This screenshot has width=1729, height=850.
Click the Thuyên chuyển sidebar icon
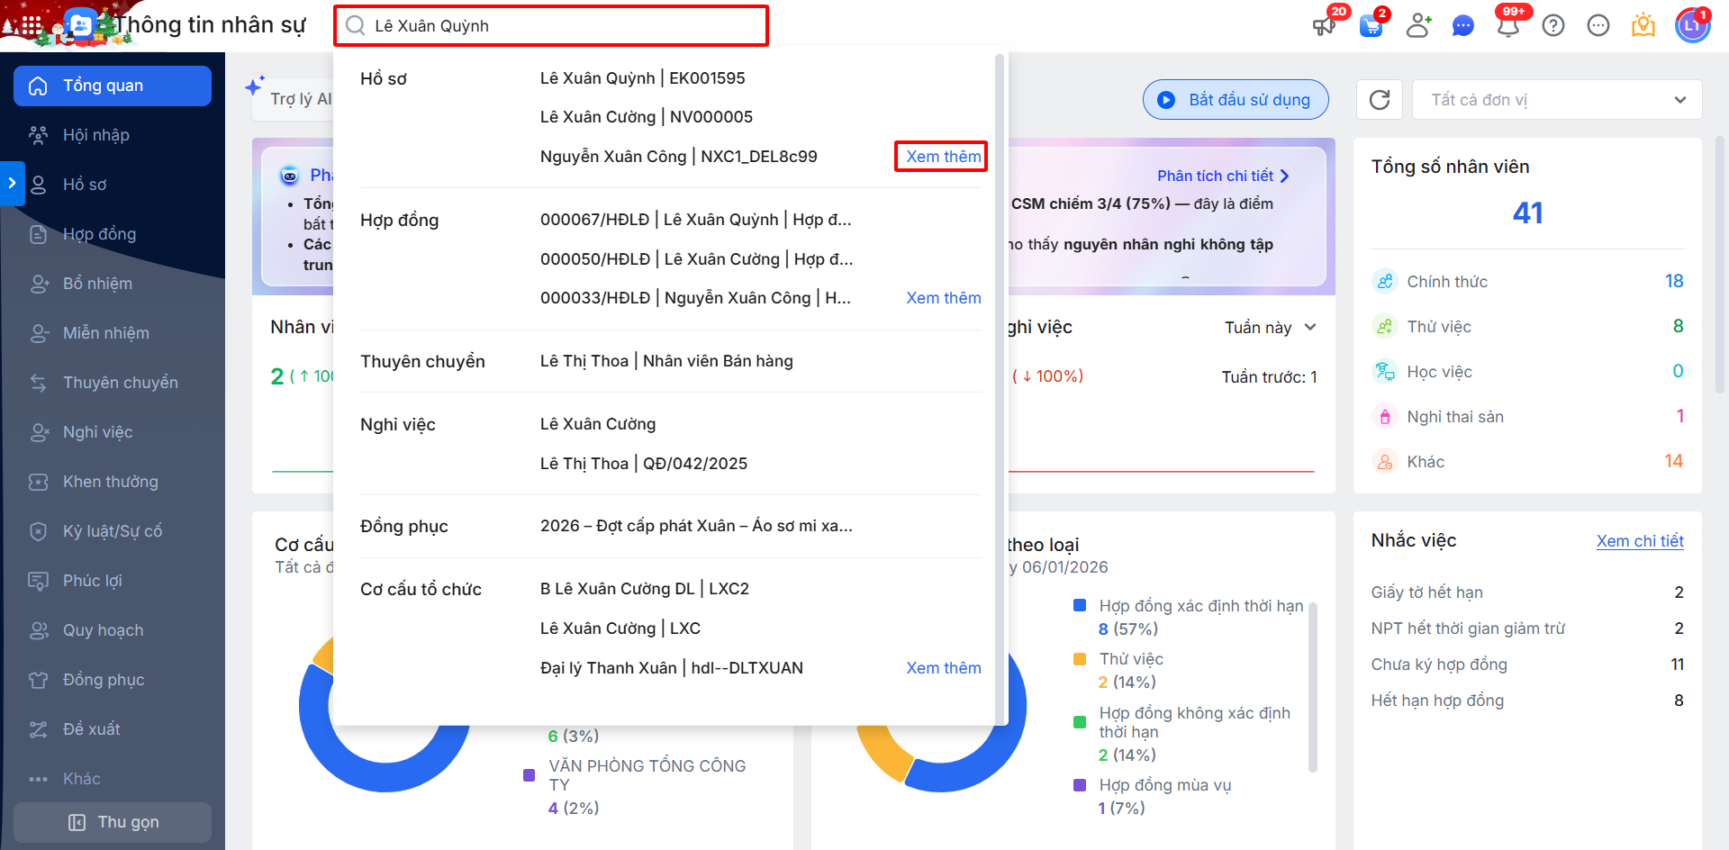point(39,383)
